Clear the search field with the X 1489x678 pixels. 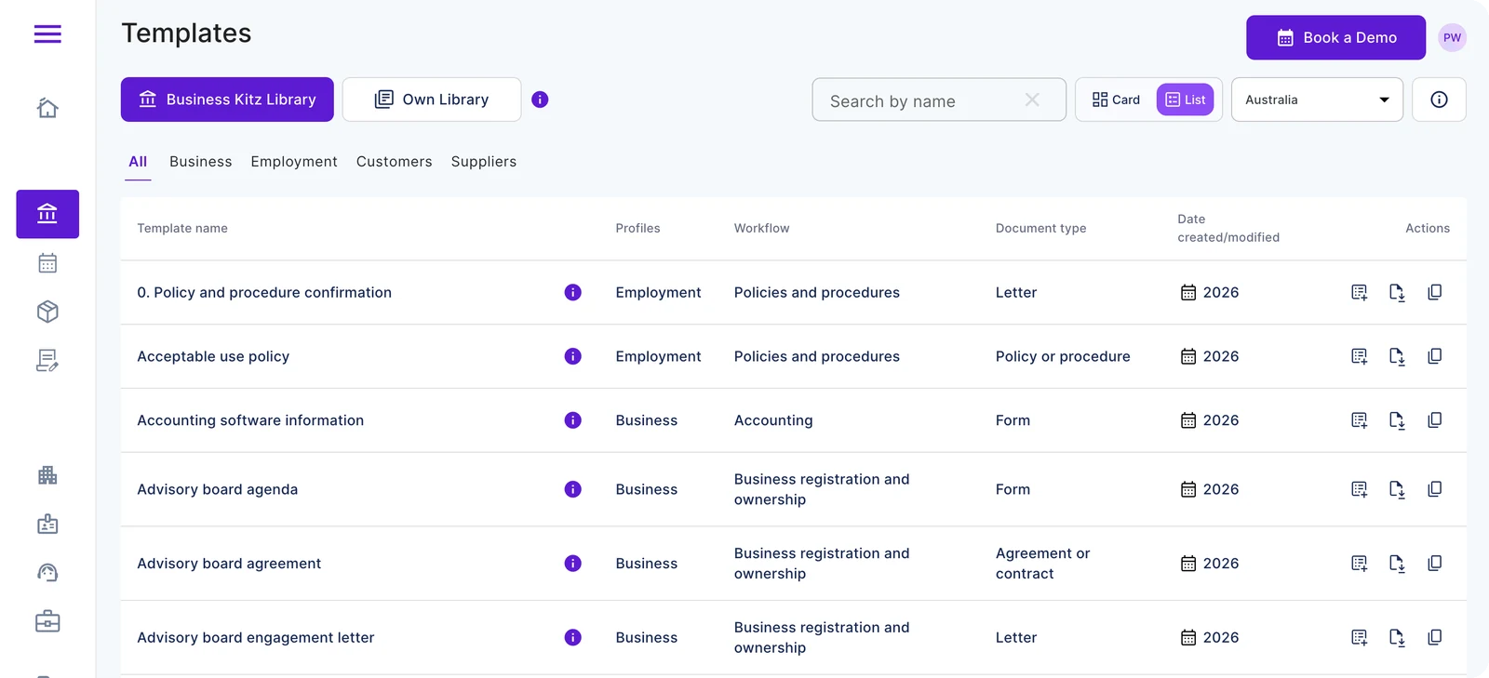point(1032,100)
